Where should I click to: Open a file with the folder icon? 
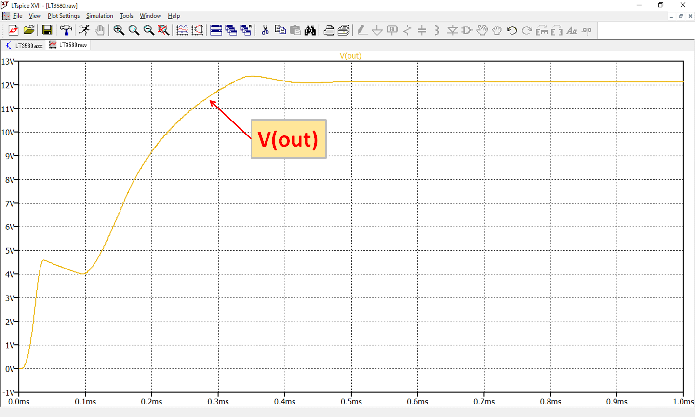point(29,30)
